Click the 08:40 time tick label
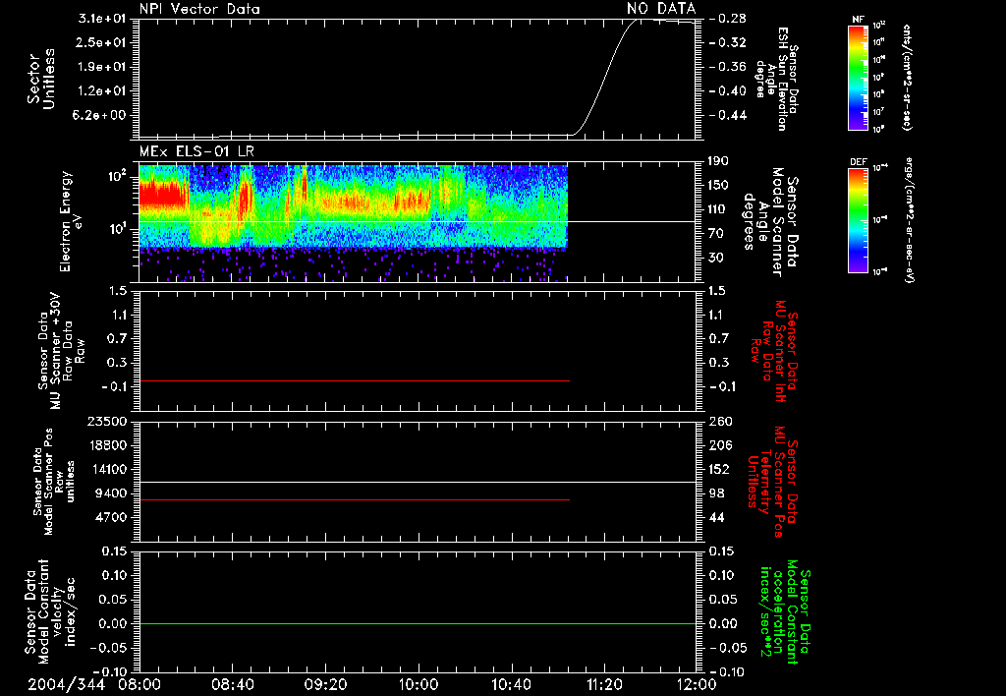The image size is (1006, 696). [232, 684]
